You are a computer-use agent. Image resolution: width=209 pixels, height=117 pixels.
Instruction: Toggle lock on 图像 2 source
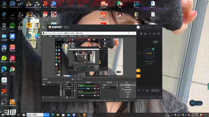(74, 95)
